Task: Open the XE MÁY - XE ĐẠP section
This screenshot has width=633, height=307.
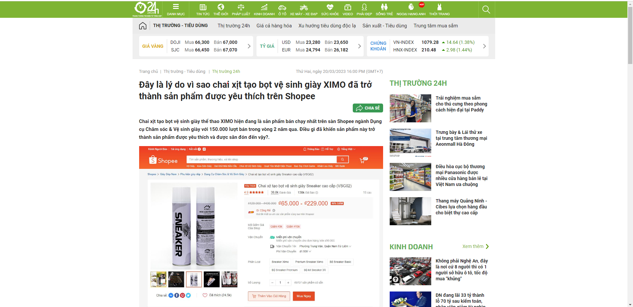Action: click(x=304, y=10)
